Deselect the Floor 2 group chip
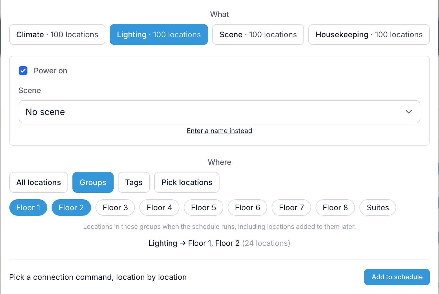 [x=71, y=207]
